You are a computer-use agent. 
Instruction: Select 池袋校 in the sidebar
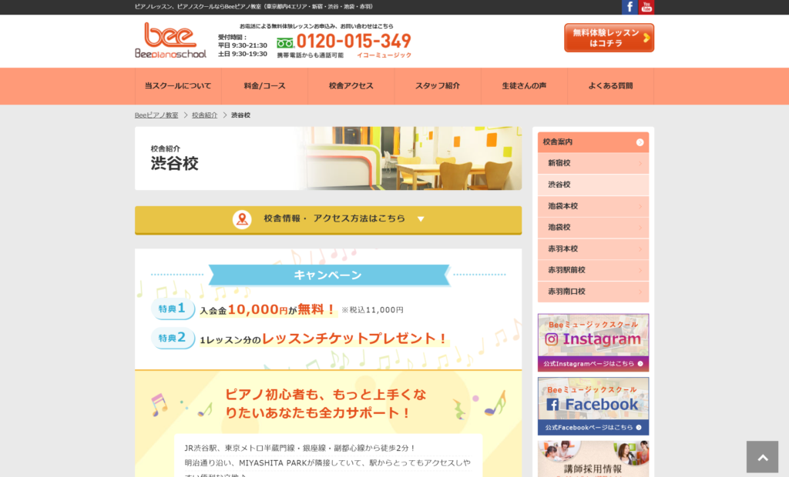point(593,227)
